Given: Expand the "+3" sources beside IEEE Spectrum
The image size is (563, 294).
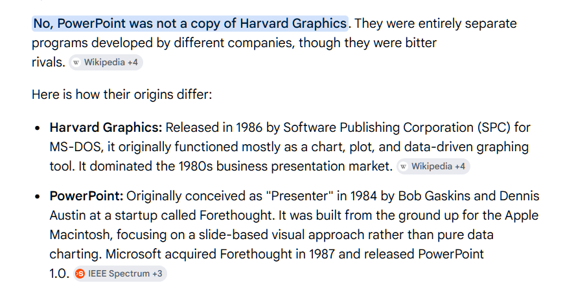Looking at the screenshot, I should pyautogui.click(x=157, y=273).
